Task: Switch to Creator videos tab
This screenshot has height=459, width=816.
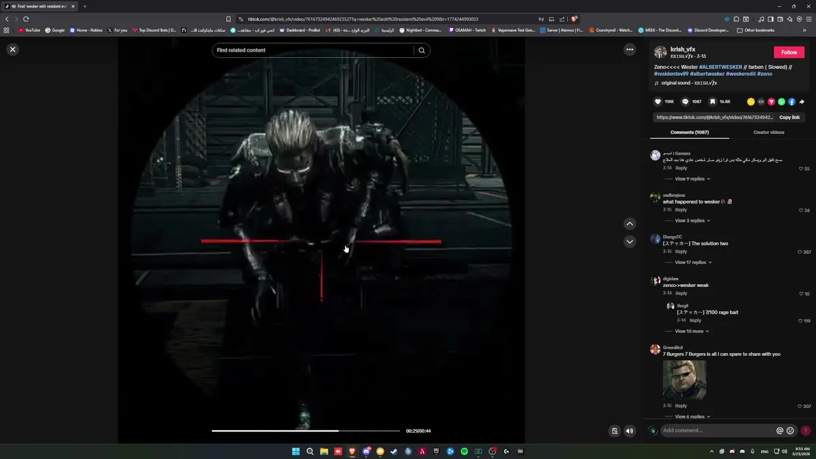Action: (769, 132)
